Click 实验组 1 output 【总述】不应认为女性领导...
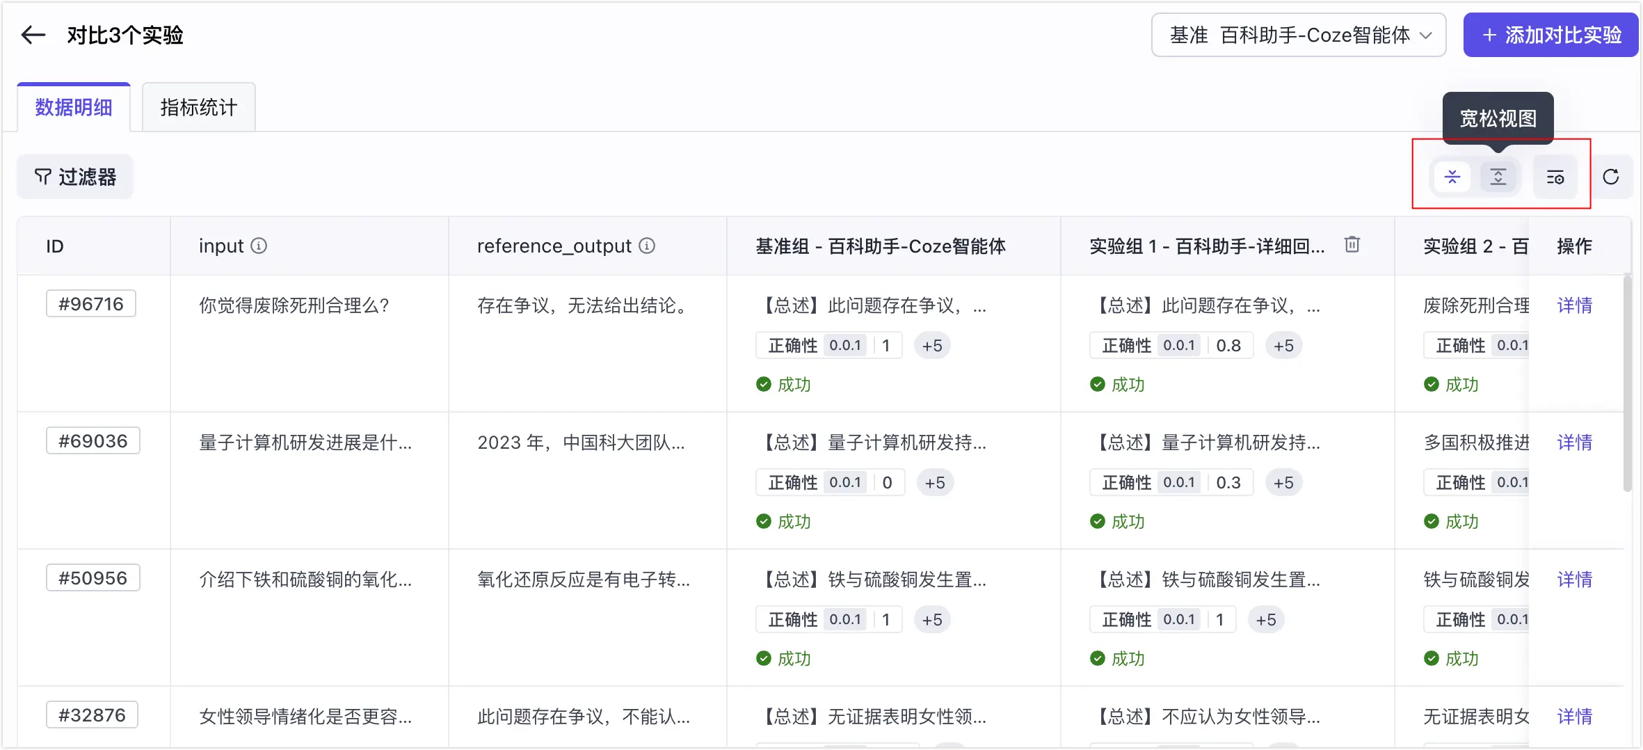The image size is (1643, 750). pyautogui.click(x=1205, y=716)
